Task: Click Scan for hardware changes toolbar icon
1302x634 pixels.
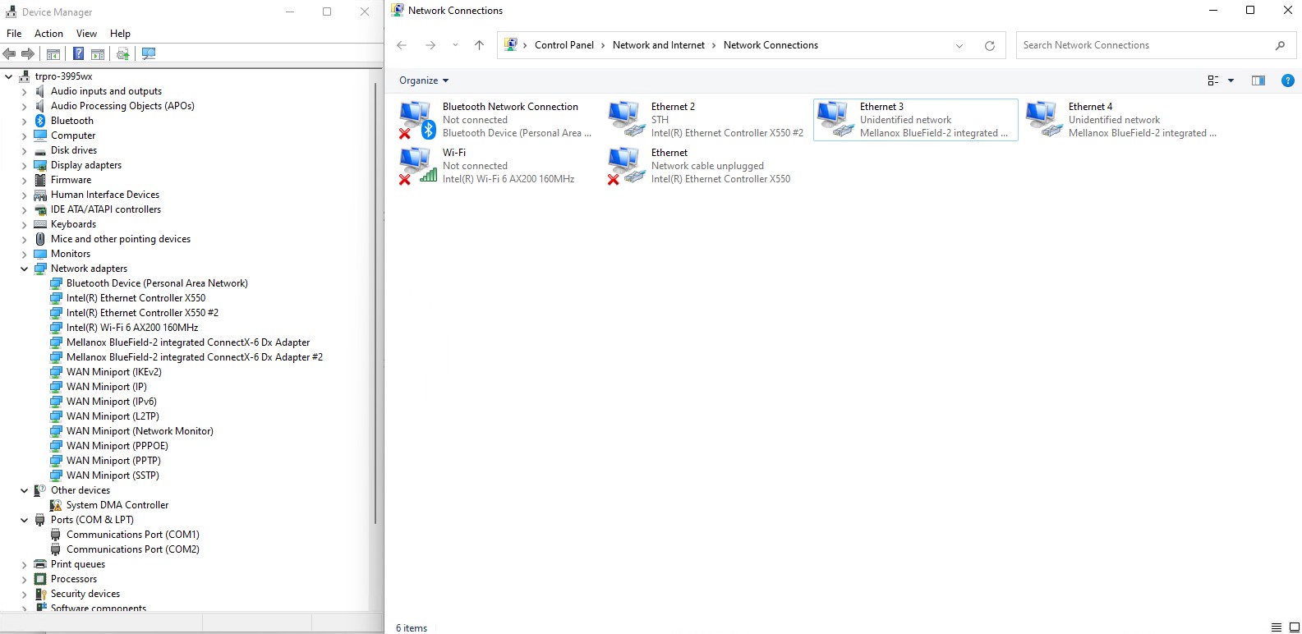Action: [149, 54]
